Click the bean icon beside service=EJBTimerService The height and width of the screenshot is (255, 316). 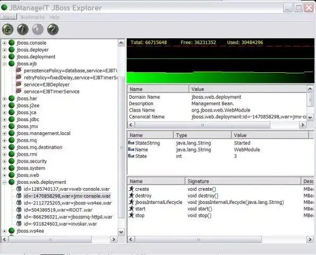(19, 91)
